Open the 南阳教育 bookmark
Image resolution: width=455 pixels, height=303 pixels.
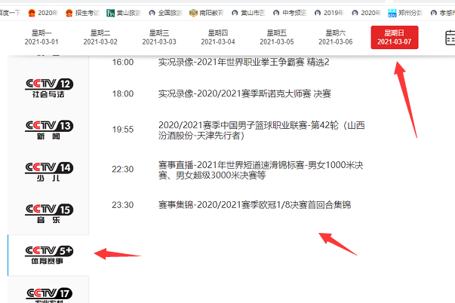point(206,13)
